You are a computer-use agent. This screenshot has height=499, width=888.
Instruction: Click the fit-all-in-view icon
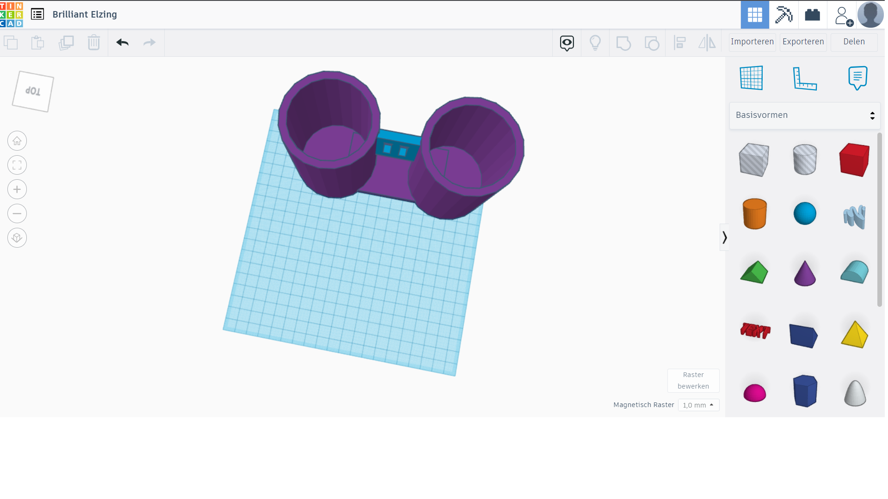coord(17,165)
